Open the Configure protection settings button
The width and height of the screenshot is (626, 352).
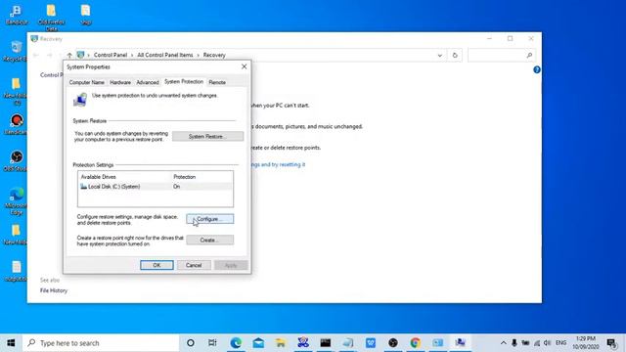point(209,219)
